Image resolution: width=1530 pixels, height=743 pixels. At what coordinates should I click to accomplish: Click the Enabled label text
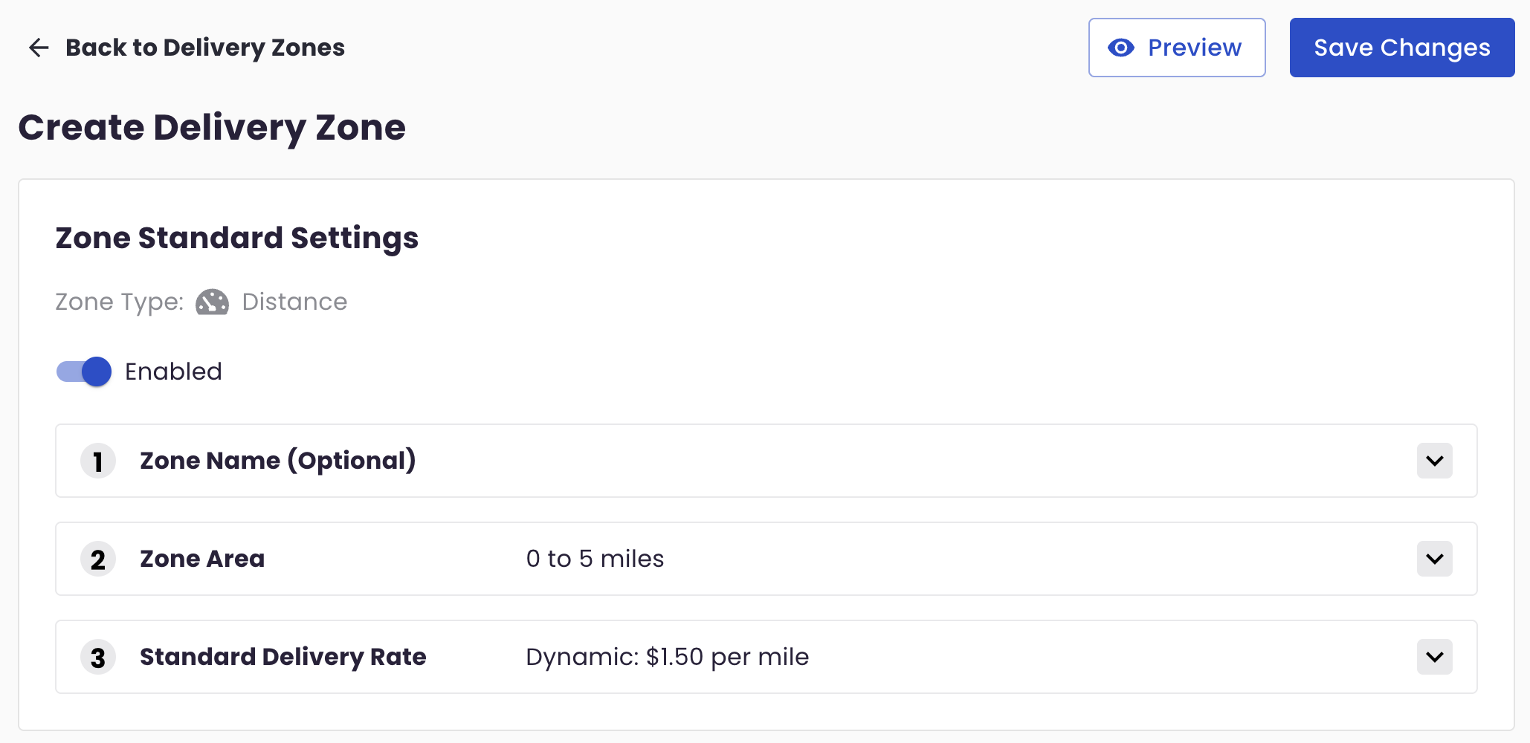pyautogui.click(x=173, y=371)
